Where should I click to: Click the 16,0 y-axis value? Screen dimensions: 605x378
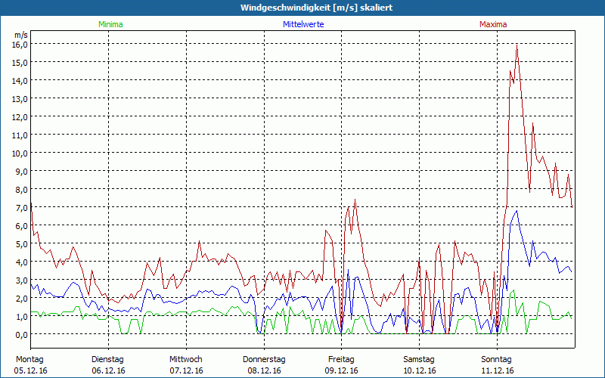pos(20,45)
